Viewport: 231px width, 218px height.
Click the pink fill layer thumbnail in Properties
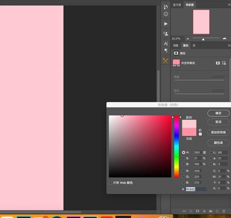coord(176,63)
